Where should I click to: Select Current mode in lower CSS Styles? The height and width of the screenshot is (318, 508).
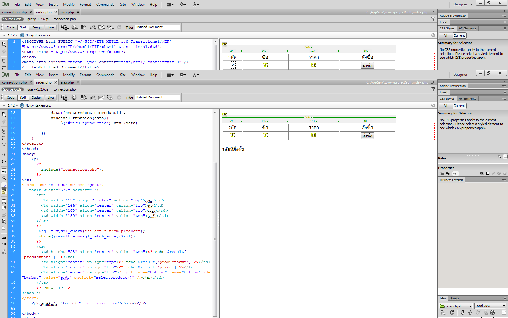point(459,106)
